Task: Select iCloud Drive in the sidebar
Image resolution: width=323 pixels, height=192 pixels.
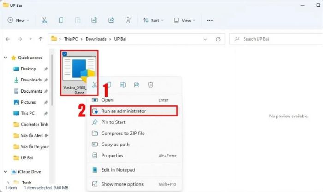Action: (26, 172)
